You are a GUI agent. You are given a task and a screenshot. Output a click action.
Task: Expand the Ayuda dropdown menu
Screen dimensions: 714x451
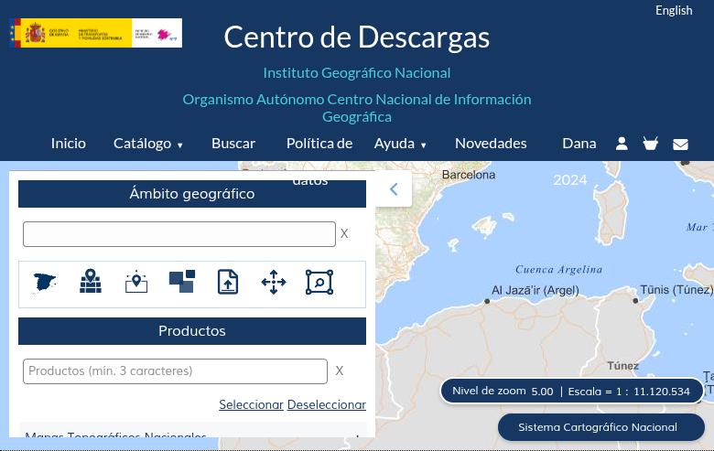(x=400, y=144)
